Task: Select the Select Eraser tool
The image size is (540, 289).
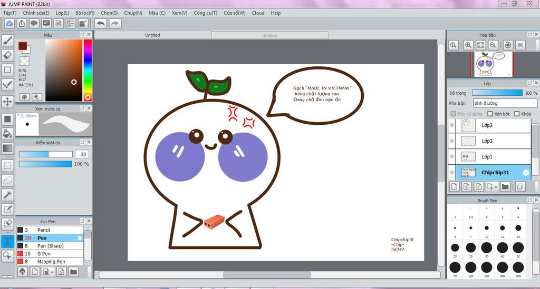Action: click(x=7, y=224)
